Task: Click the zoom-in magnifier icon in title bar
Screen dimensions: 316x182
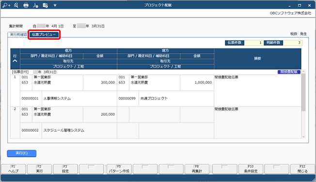Action: pyautogui.click(x=6, y=5)
